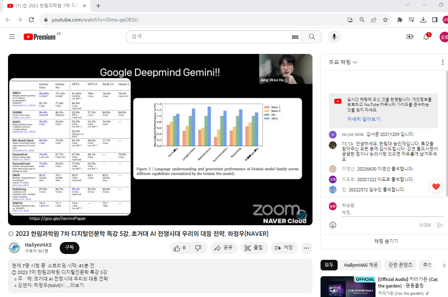Select the 관련 콘텐츠 filter chip
The image size is (448, 297).
pyautogui.click(x=400, y=265)
